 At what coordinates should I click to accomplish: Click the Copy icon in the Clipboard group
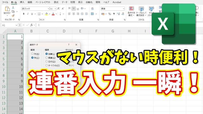click(13, 11)
